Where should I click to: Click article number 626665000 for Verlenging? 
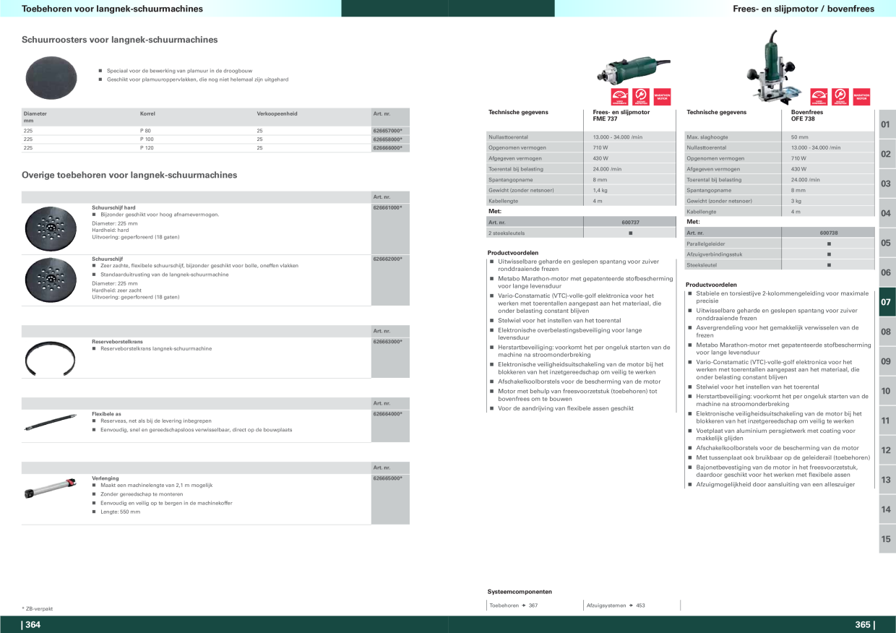(x=387, y=478)
